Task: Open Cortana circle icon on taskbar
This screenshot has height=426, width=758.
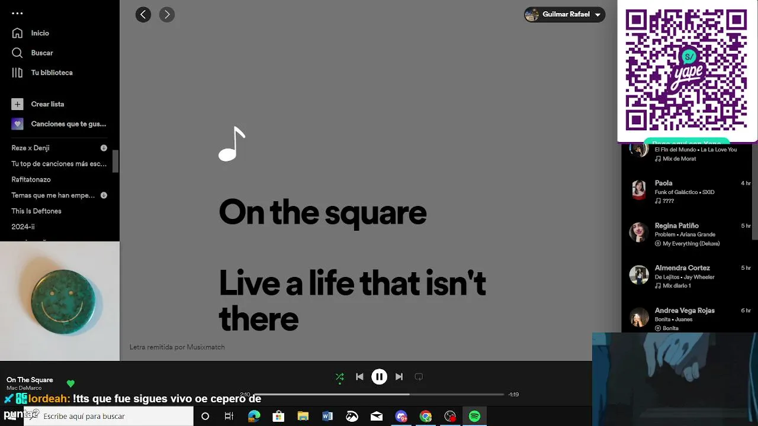Action: pos(205,416)
